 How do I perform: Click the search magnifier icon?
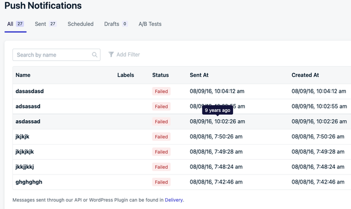tap(95, 55)
